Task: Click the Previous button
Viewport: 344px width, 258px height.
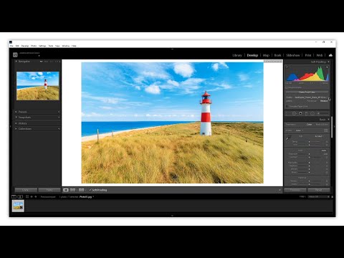Action: [x=295, y=190]
